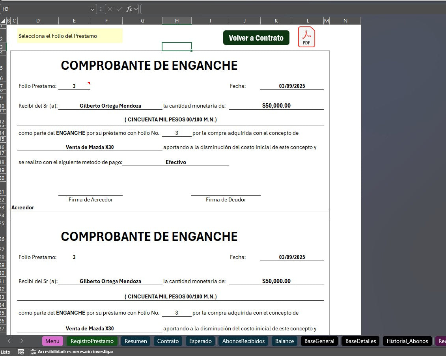Click the Enter checkmark in formula bar
This screenshot has height=356, width=446.
[x=119, y=9]
